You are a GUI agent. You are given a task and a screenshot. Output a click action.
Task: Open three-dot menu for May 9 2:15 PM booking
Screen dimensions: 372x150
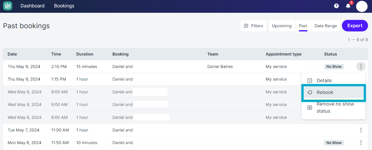tap(361, 66)
